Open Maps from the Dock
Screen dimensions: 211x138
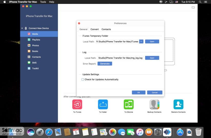click(x=103, y=132)
